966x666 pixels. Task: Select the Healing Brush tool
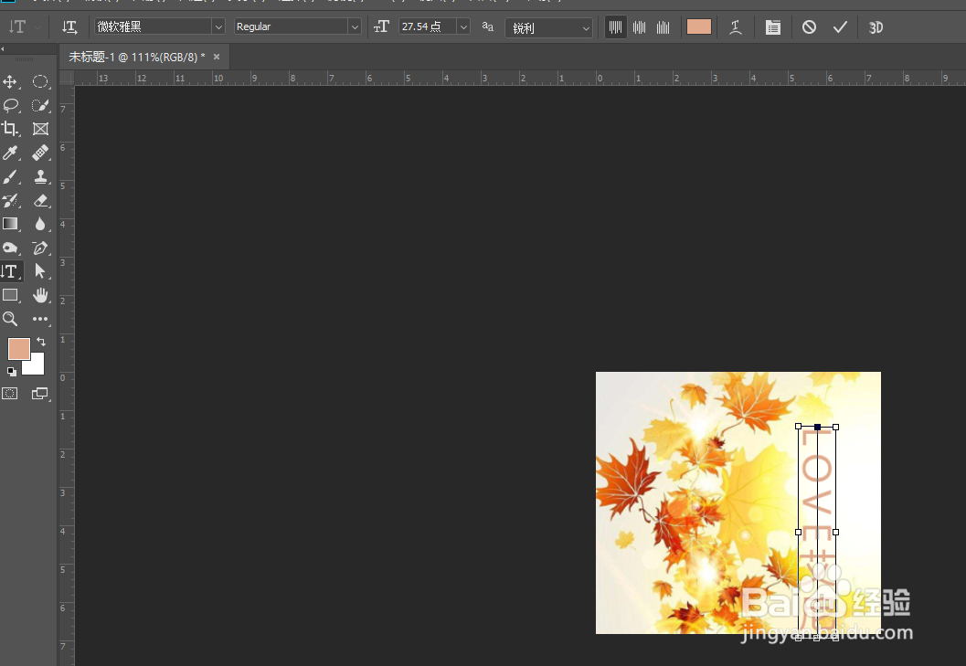[x=40, y=153]
